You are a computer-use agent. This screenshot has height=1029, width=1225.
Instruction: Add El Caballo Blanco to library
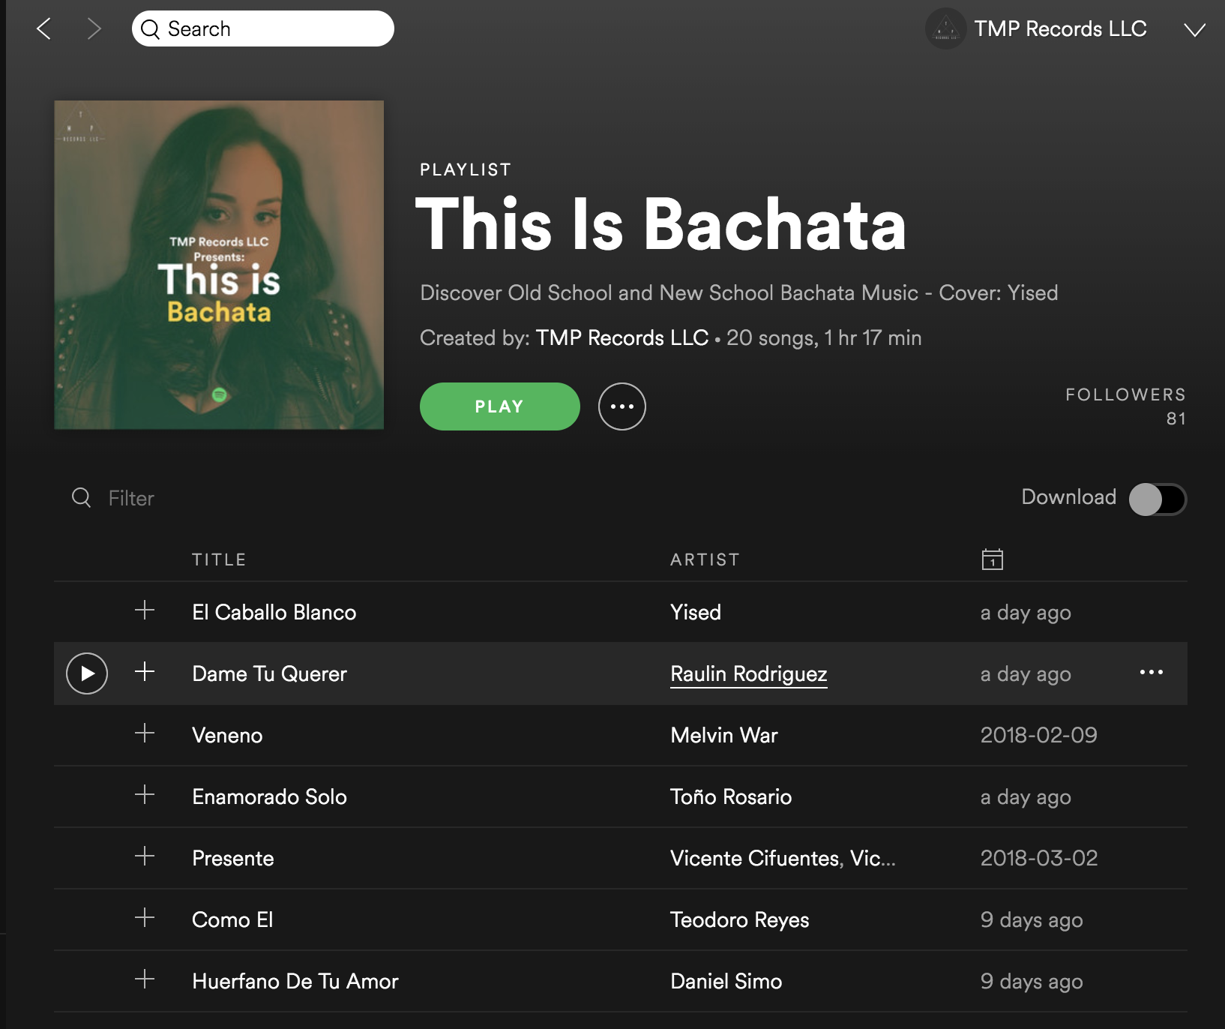[145, 610]
